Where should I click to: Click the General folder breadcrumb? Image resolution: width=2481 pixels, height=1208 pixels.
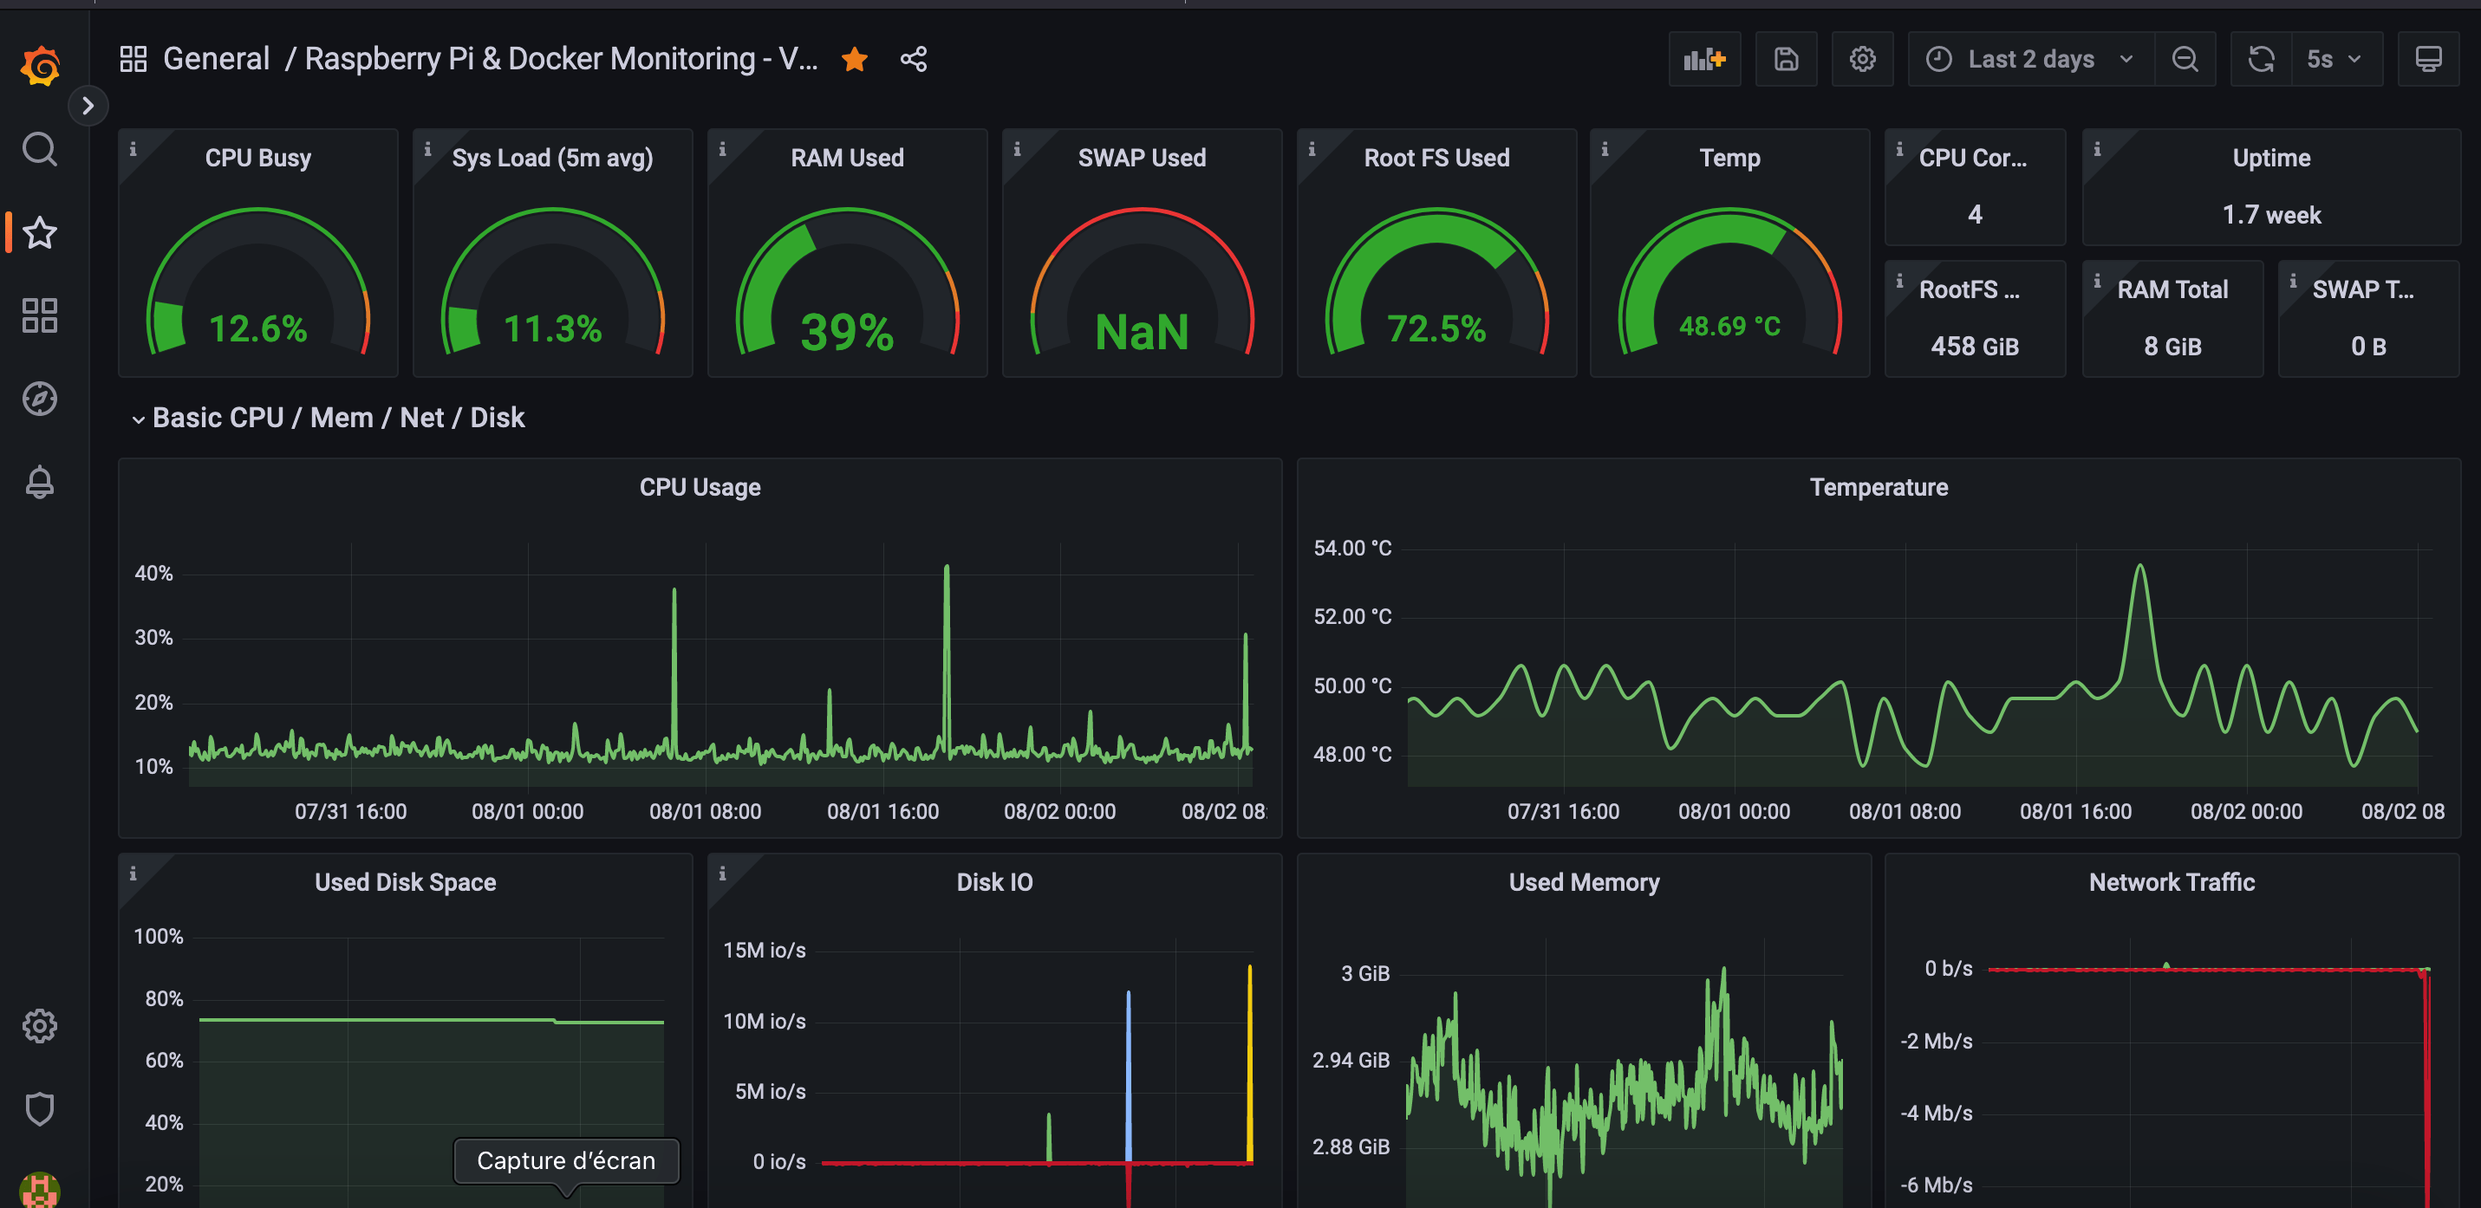(x=216, y=60)
